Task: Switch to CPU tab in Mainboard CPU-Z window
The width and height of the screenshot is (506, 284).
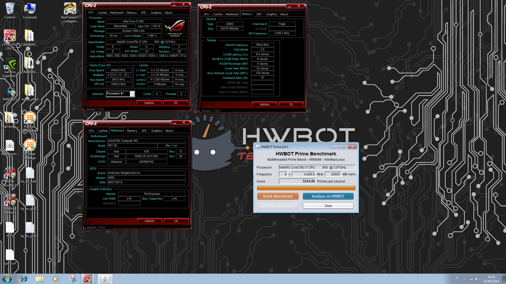Action: (x=91, y=131)
